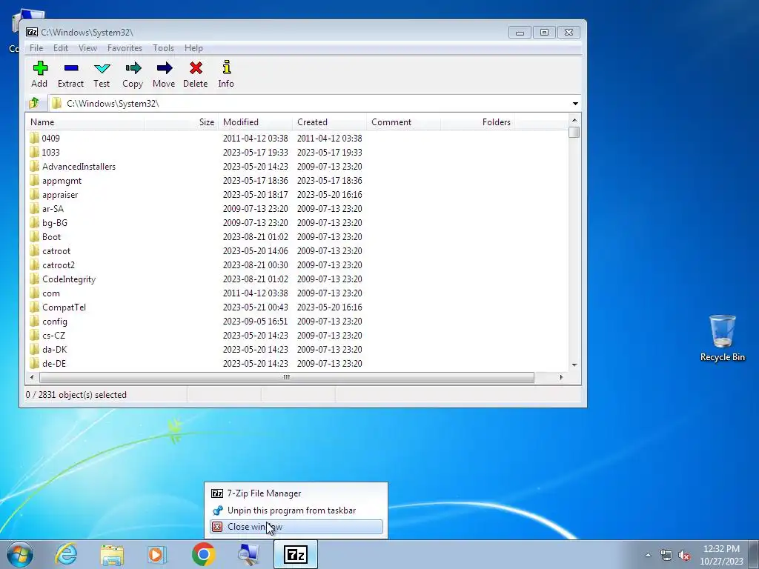Select the CodeIntegrity folder icon
Screen dimensions: 759x569
34,279
